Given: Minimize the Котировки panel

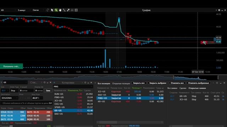Looking at the screenshot, I should 88,83.
